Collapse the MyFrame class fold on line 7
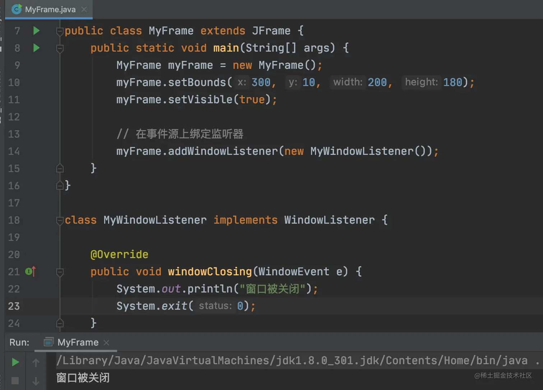This screenshot has height=390, width=543. (60, 31)
